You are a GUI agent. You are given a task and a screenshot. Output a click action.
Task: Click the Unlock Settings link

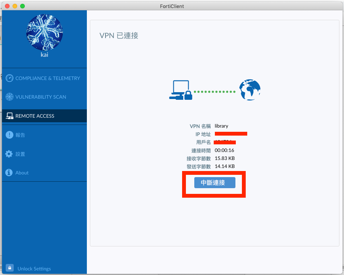click(34, 269)
